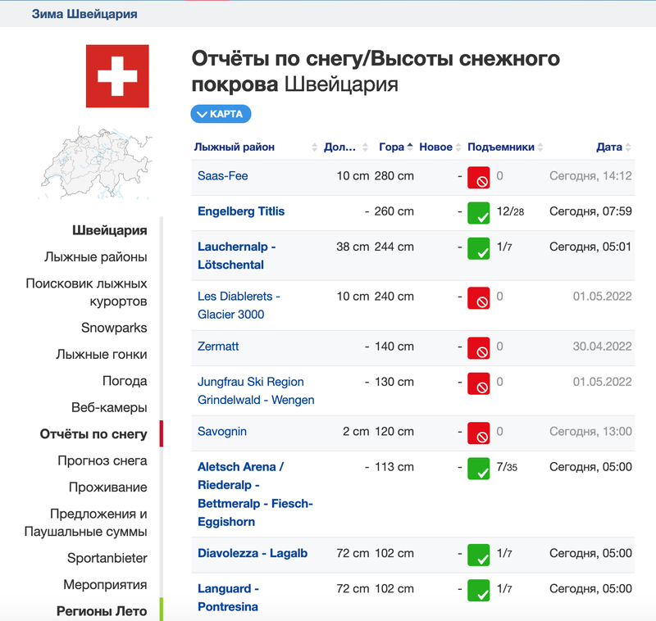Click green open status icon for Engelberg Titlis
Viewport: 656px width, 621px height.
click(x=479, y=213)
